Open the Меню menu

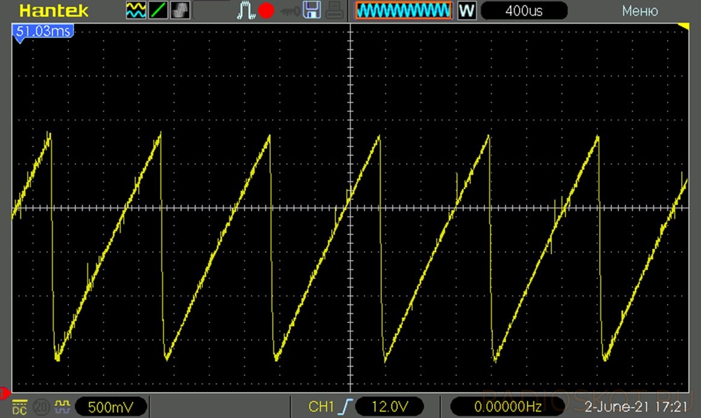point(639,11)
